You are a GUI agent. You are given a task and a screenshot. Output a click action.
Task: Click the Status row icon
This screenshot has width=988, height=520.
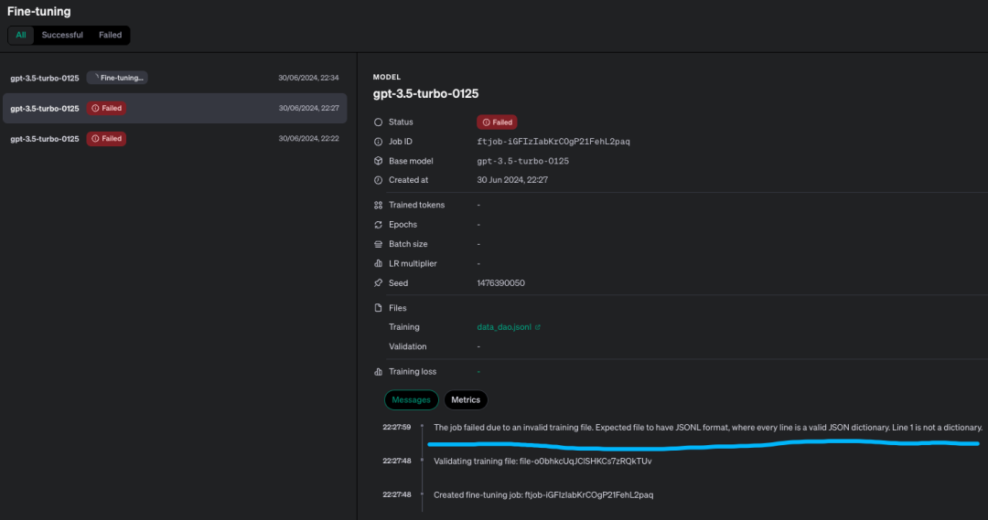point(379,122)
